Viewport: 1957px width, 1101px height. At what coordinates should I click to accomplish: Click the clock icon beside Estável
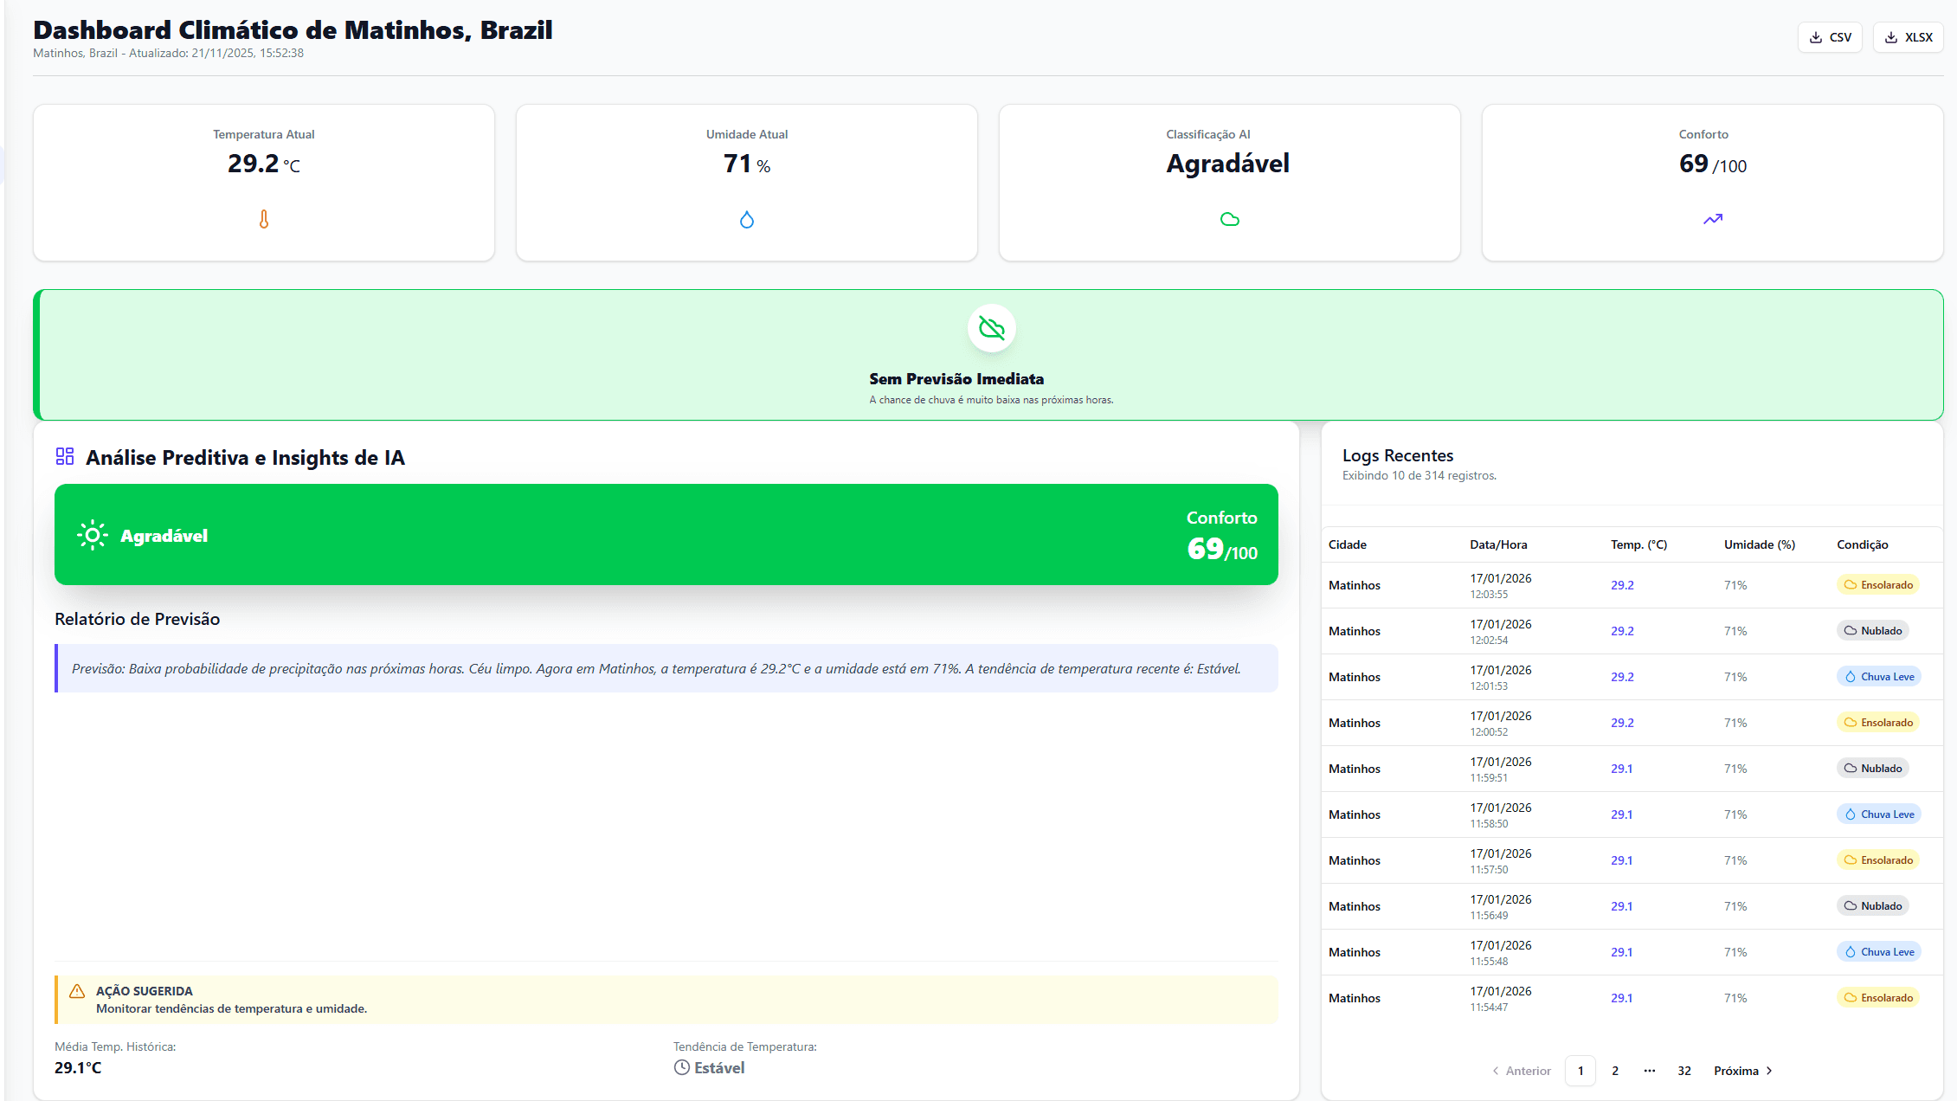click(x=682, y=1067)
